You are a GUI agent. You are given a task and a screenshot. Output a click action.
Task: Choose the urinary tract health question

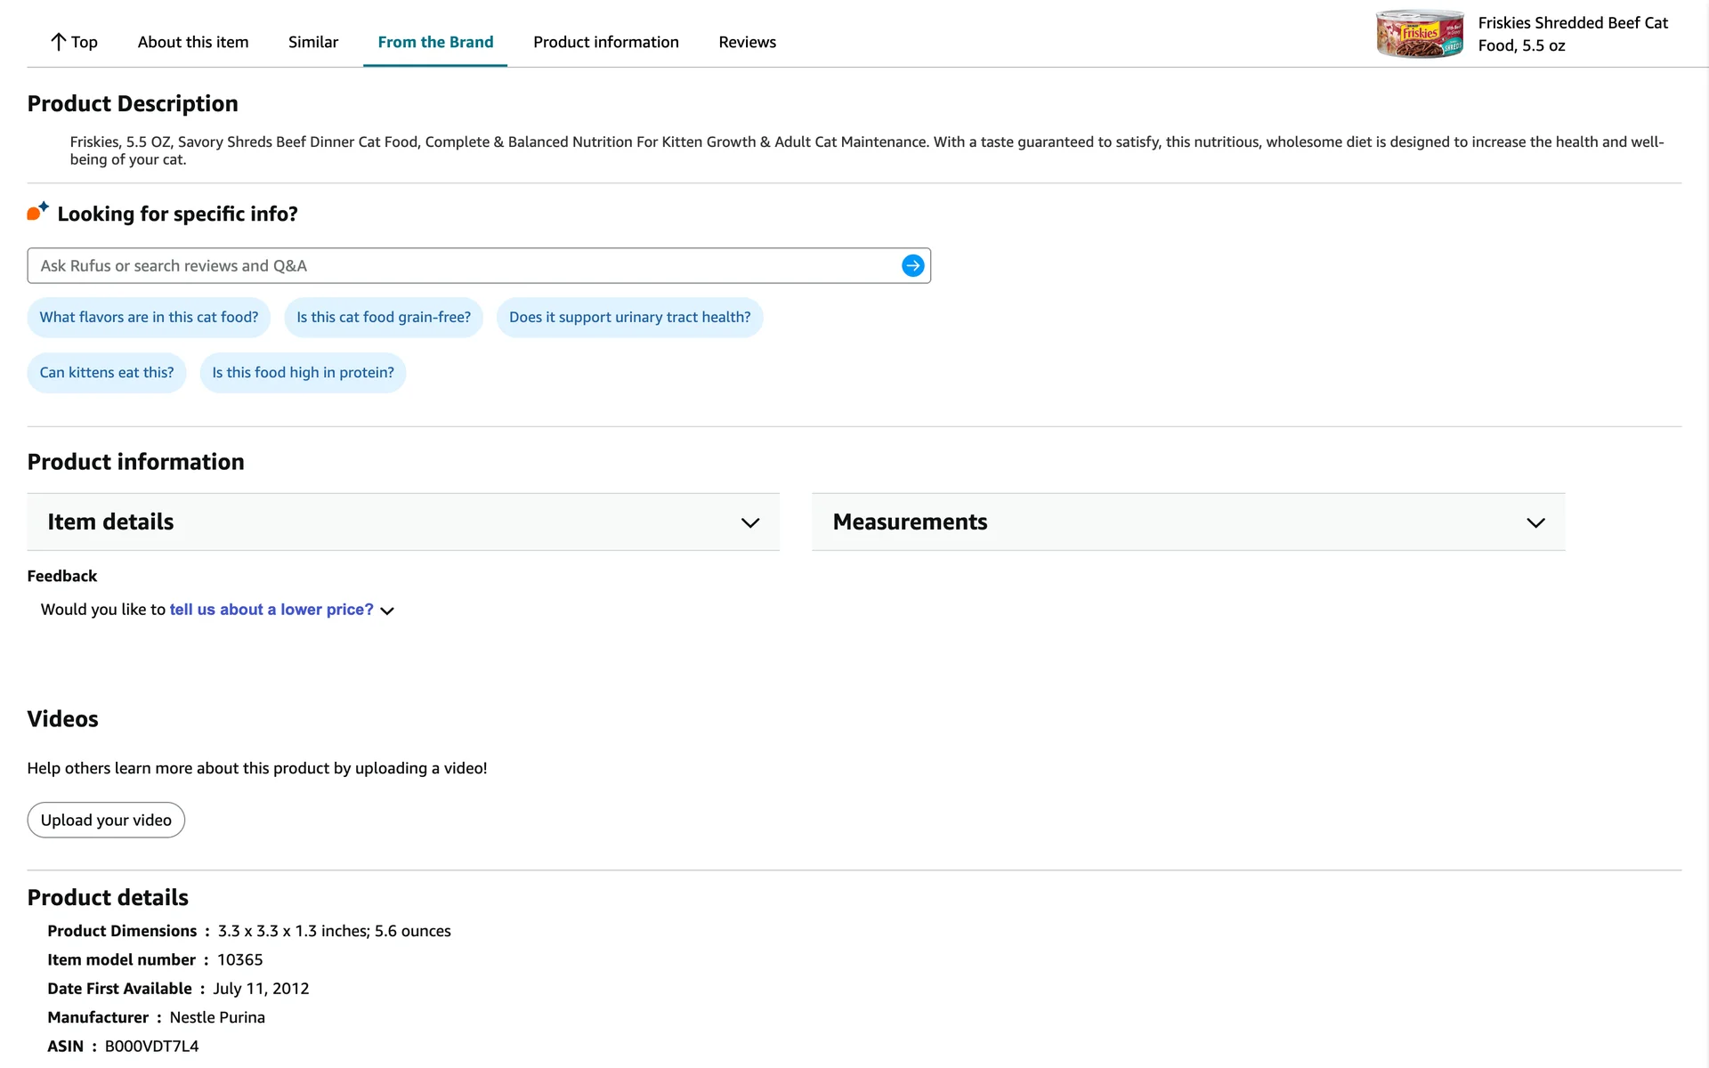tap(629, 318)
